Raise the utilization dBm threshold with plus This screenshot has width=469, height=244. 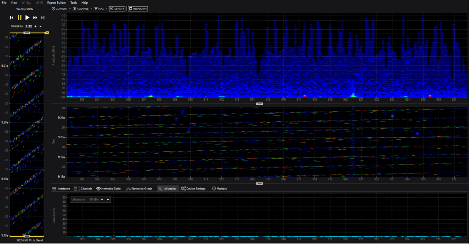click(x=102, y=199)
